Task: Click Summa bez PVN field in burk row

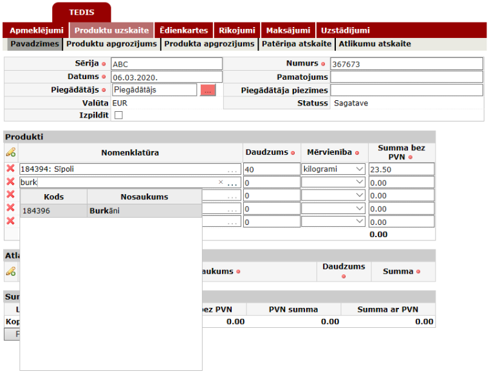Action: 401,183
